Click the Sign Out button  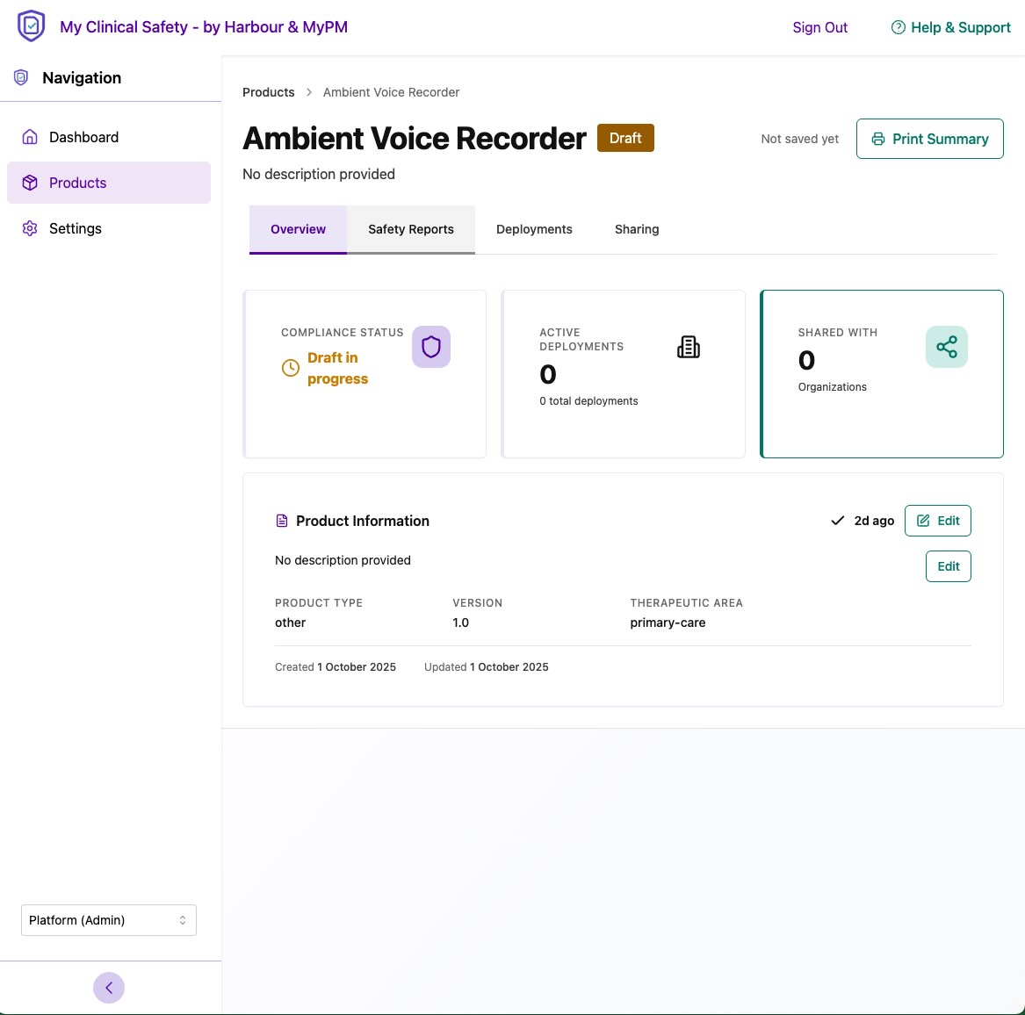coord(819,27)
